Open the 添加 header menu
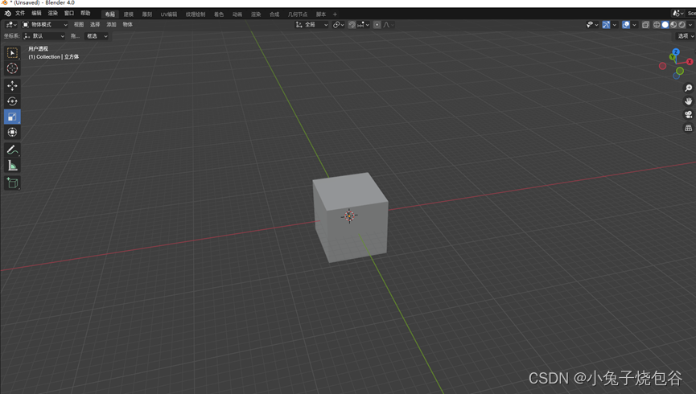Screen dimensions: 696x394 [111, 25]
